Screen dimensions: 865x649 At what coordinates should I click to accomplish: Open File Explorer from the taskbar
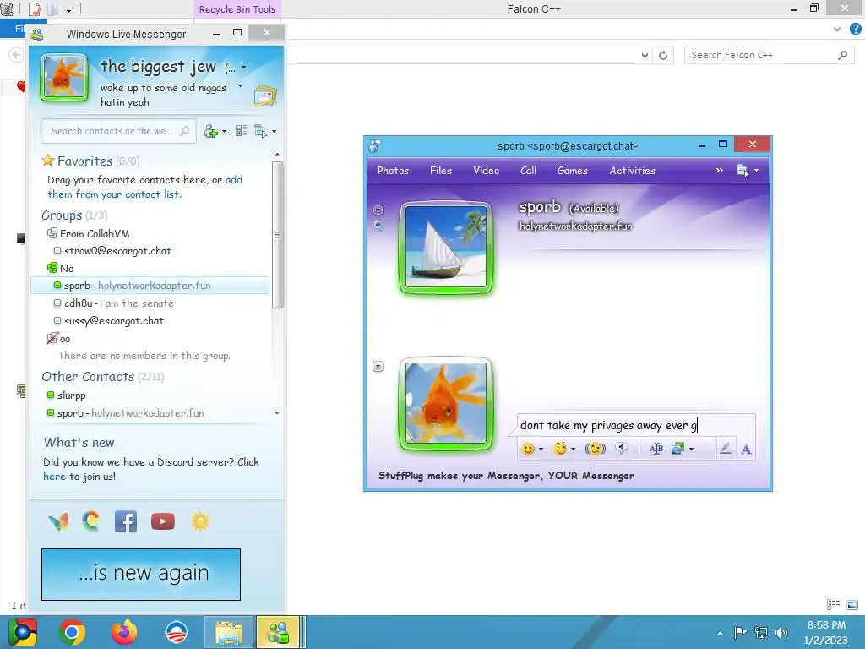click(x=228, y=632)
